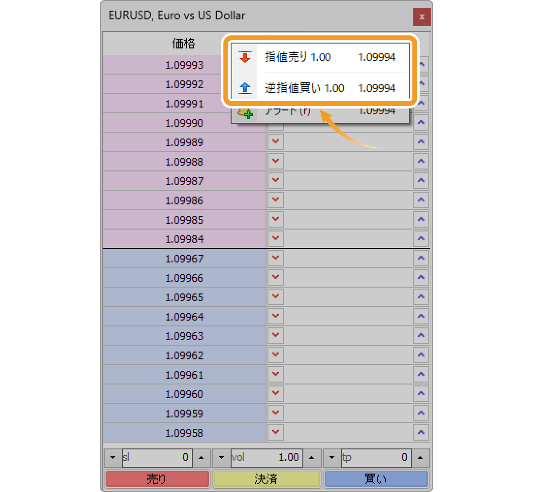Screen dimensions: 533x492
Task: Click the blue up-arrow buy stop icon
Action: (245, 88)
